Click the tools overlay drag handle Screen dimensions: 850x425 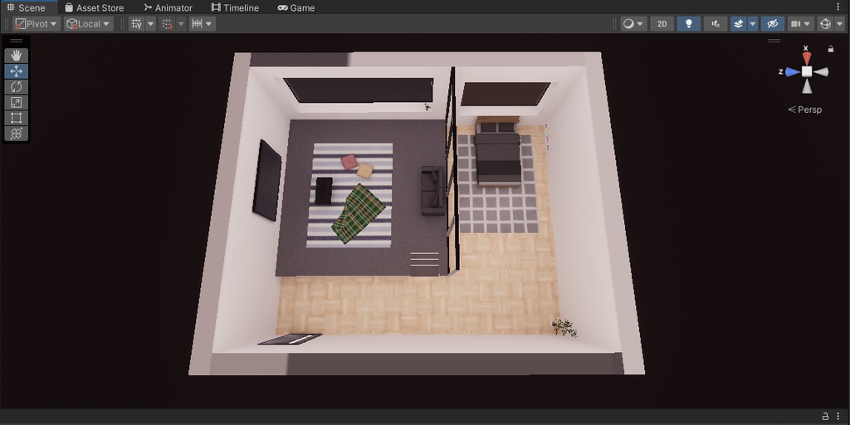coord(17,41)
